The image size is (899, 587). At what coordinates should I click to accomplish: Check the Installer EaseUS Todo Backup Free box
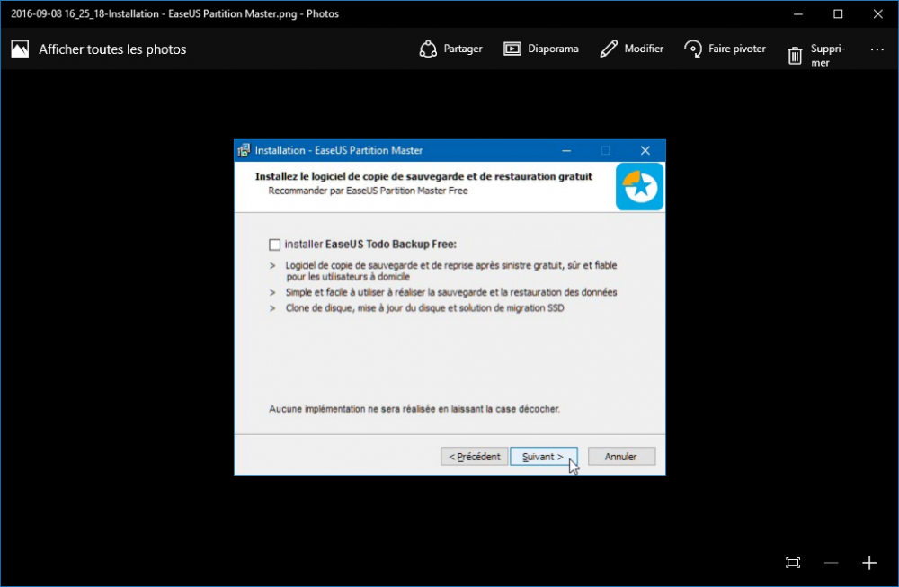click(272, 244)
